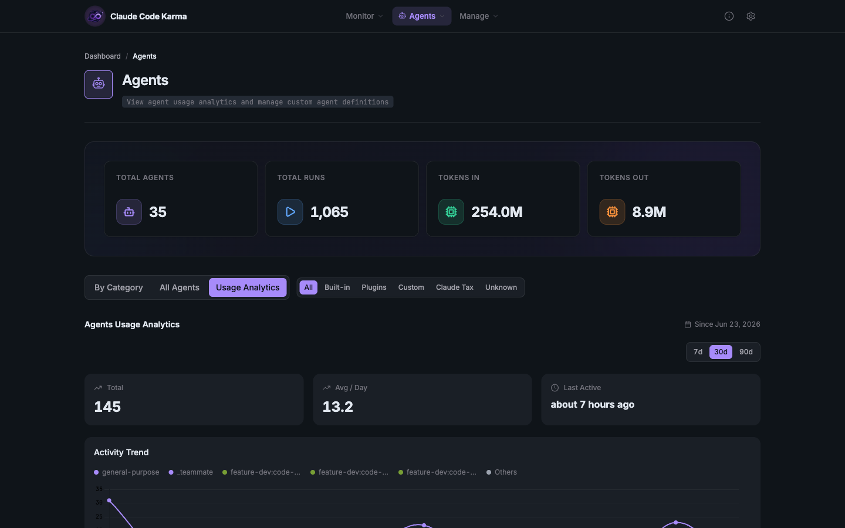
Task: Toggle general-purpose legend series
Action: (x=127, y=472)
